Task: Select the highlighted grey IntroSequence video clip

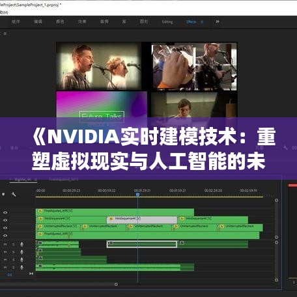Action: tap(142, 219)
